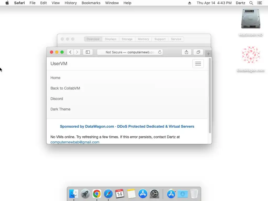Open App Store icon left of System Preferences
Image resolution: width=268 pixels, height=201 pixels.
pos(143,194)
